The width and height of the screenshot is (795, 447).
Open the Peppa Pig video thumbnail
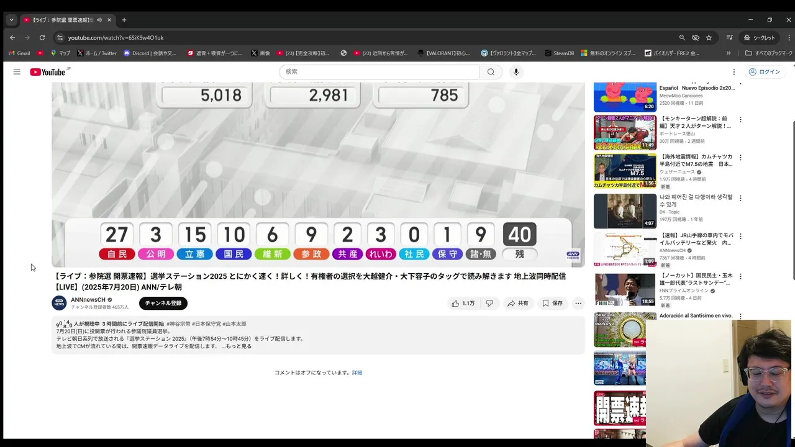tap(625, 97)
